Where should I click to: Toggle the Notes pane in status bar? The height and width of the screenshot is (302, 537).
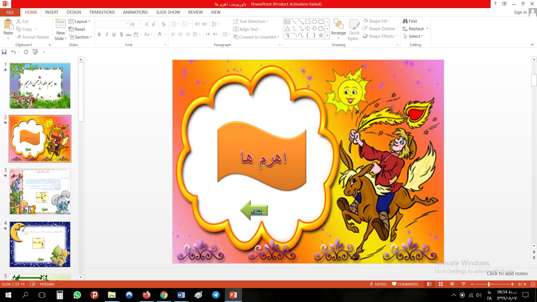click(378, 284)
